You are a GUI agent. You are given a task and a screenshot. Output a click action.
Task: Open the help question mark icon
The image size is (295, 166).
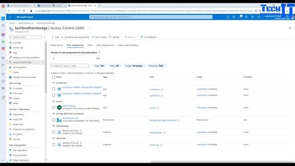253,17
